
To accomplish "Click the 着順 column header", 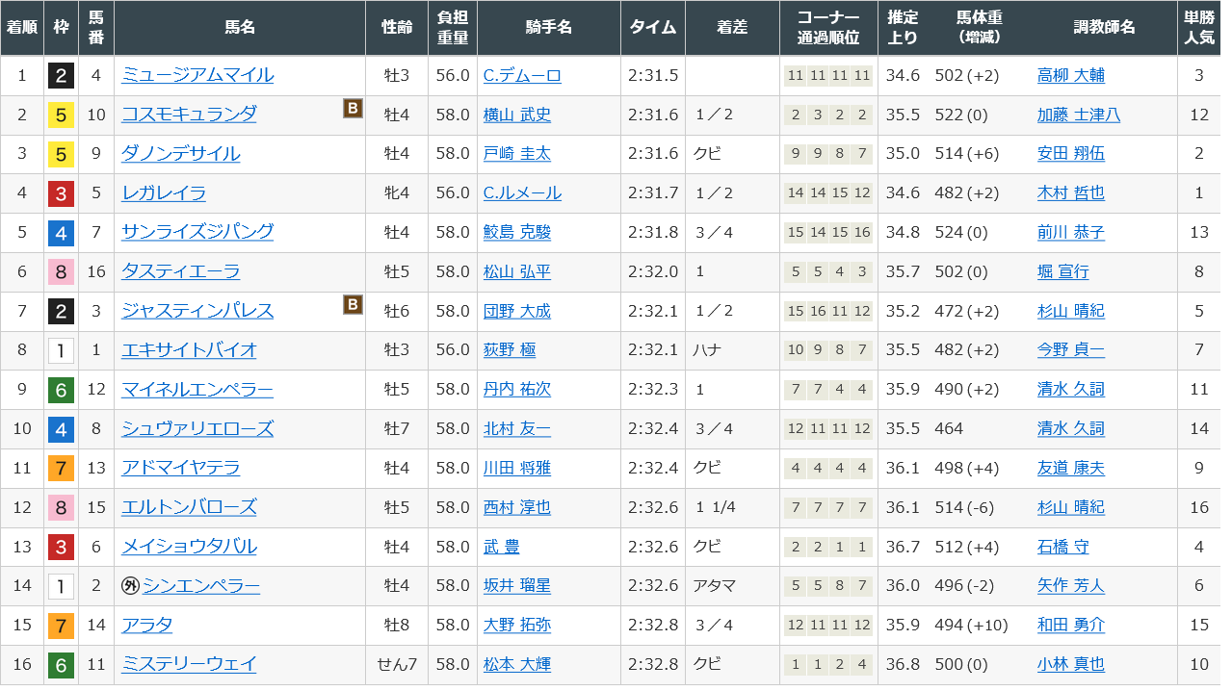I will tap(22, 28).
